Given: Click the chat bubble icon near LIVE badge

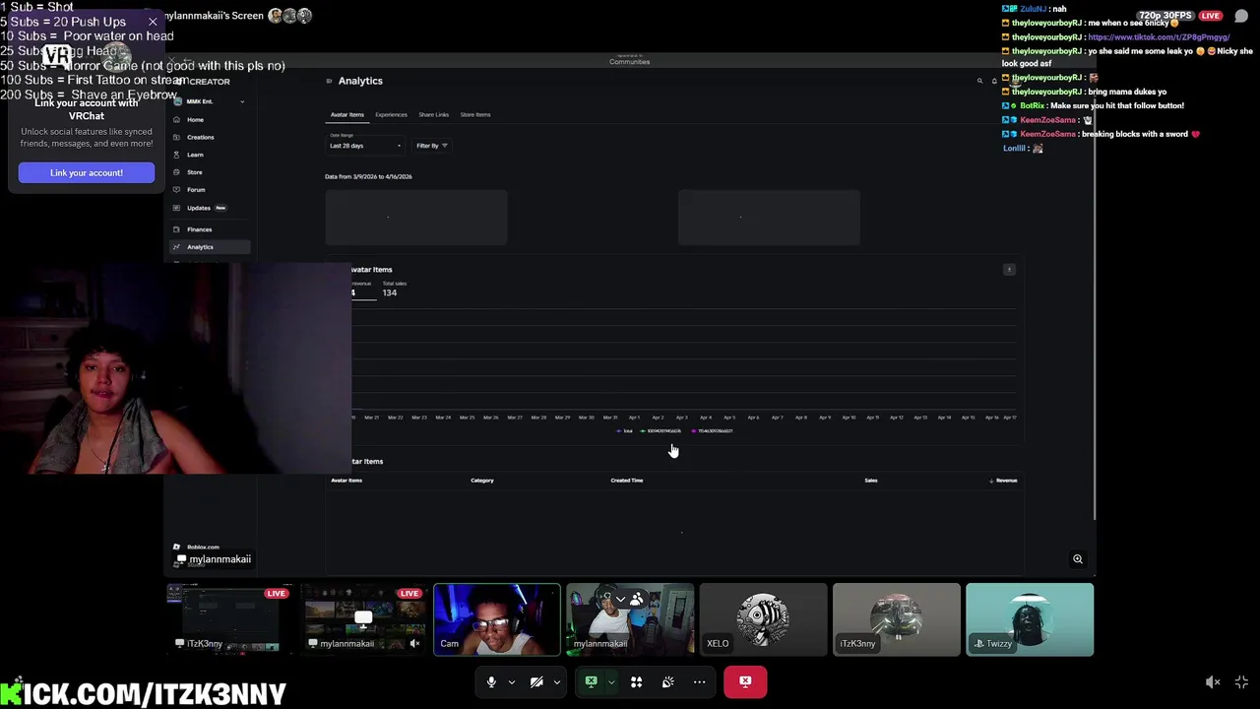Looking at the screenshot, I should coord(1241,16).
